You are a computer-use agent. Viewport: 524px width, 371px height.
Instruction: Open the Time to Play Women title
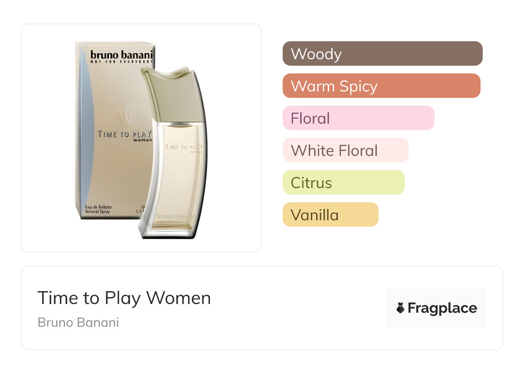point(124,298)
